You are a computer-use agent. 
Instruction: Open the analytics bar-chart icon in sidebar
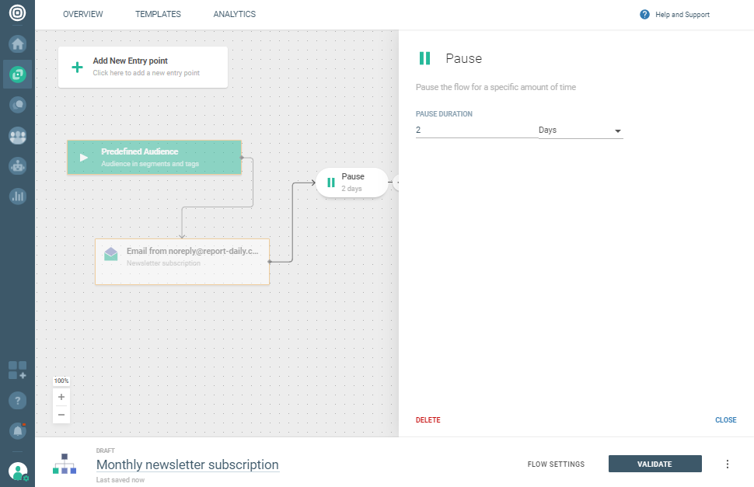click(x=17, y=196)
